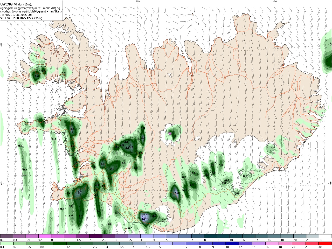Screen dimensions: 332x249
Task: Click the '3.4' precipitation value on the map
Action: point(72,129)
